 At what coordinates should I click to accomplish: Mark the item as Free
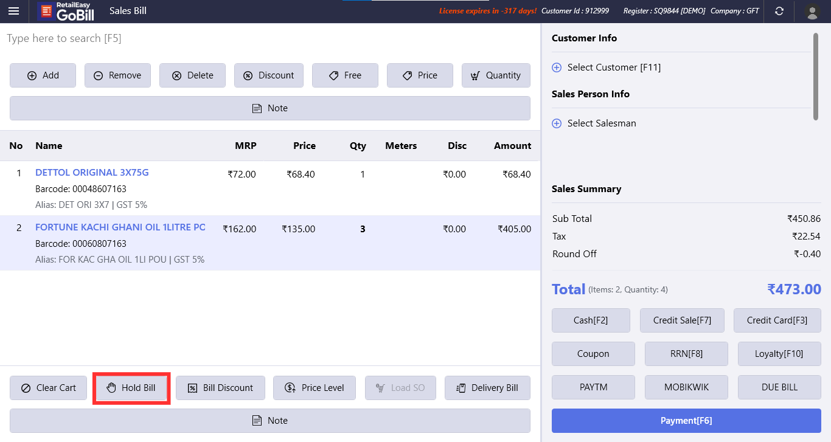click(x=345, y=75)
